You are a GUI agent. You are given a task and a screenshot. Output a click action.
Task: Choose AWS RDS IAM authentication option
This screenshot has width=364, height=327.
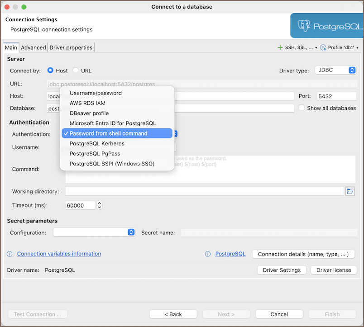(117, 103)
